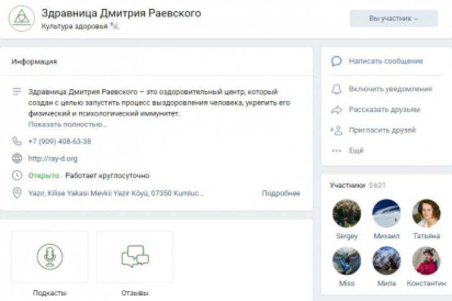The height and width of the screenshot is (301, 452).
Task: Click the 'Информация' section header
Action: pos(35,61)
